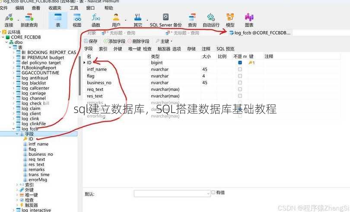Select the log_blacklist table
The height and width of the screenshot is (212, 350).
point(34,83)
